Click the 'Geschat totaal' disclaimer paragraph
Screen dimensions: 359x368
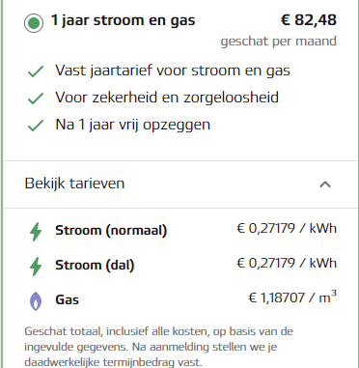(158, 347)
